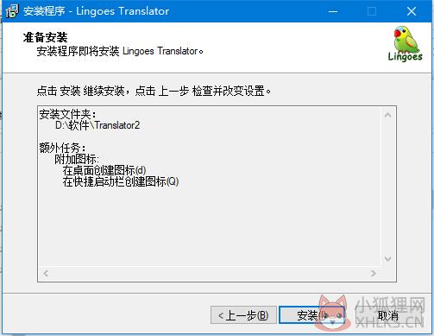The image size is (434, 336).
Task: Click the installer icon in title bar
Action: tap(12, 11)
